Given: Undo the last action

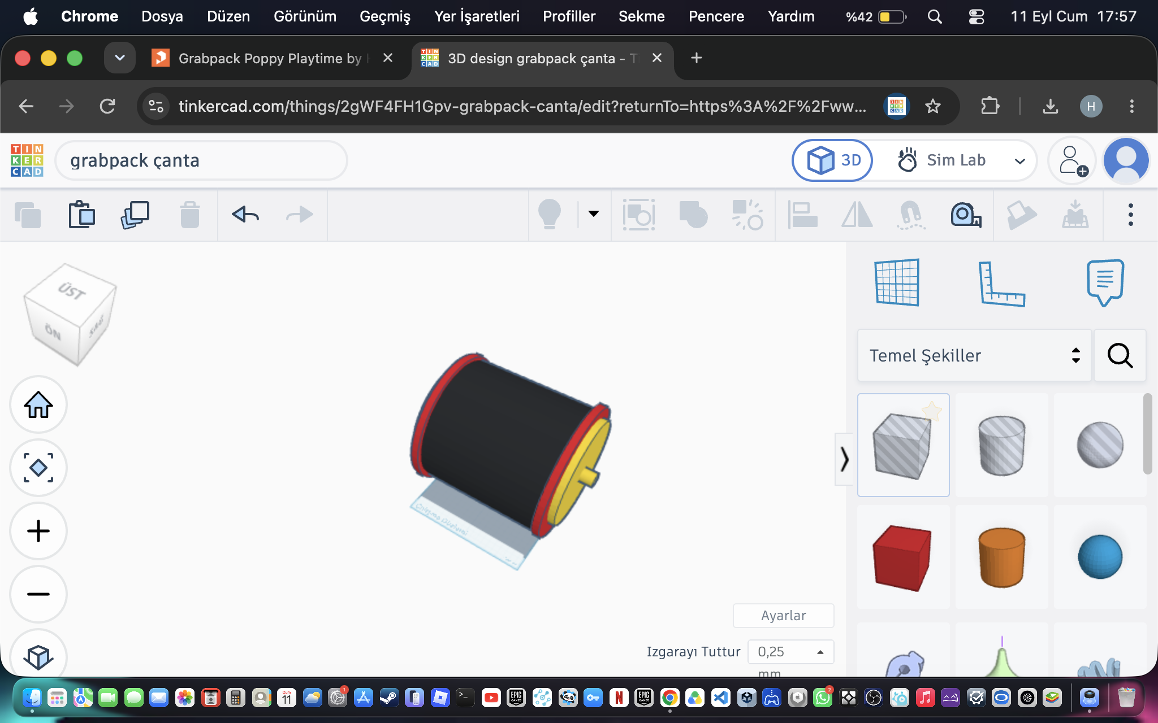Looking at the screenshot, I should click(x=245, y=215).
